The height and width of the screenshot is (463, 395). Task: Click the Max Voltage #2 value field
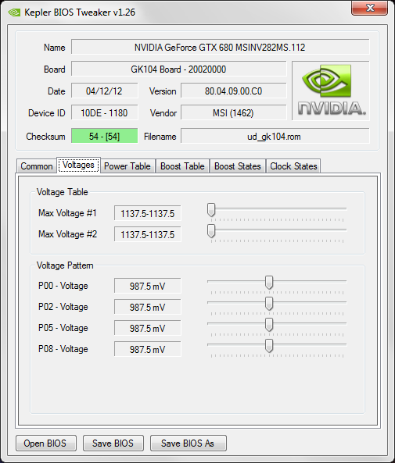point(148,234)
